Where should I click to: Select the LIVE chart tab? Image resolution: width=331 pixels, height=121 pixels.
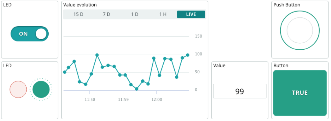pyautogui.click(x=191, y=14)
